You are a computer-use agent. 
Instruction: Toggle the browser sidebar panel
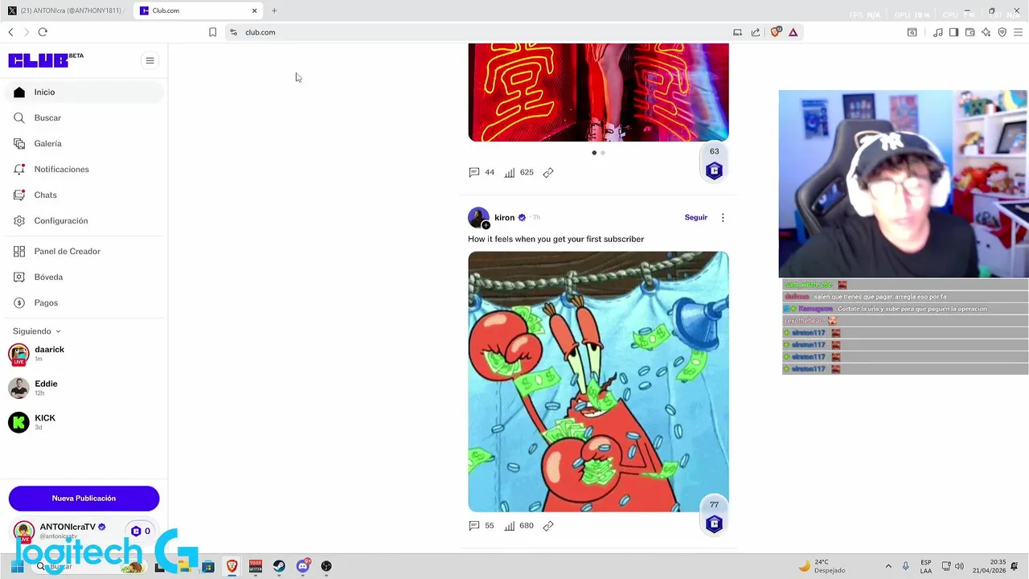(x=953, y=32)
